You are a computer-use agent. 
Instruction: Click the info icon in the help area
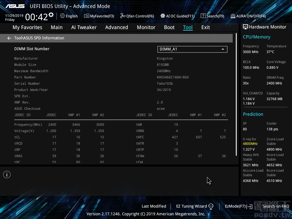(x=7, y=175)
